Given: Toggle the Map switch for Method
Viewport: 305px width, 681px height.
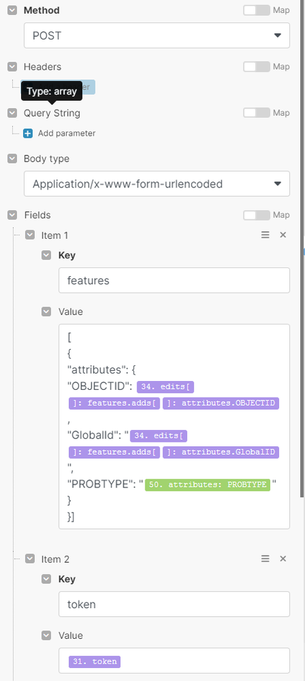Looking at the screenshot, I should click(257, 10).
